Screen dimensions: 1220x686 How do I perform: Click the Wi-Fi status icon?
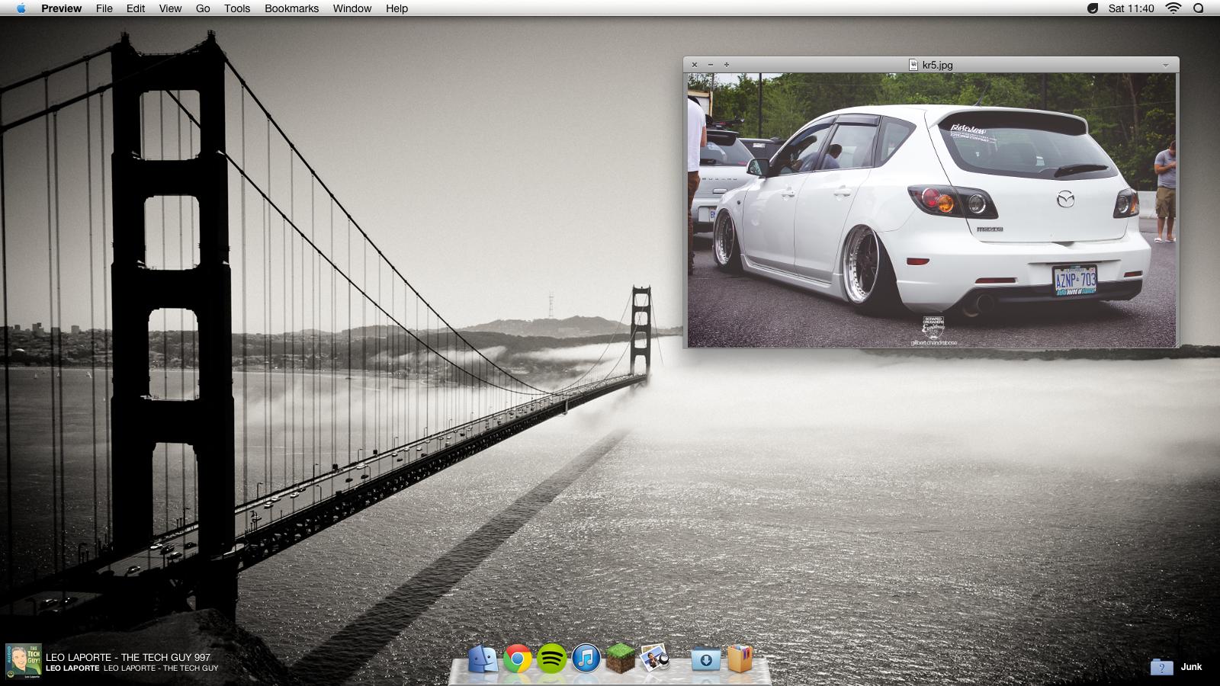coord(1173,8)
